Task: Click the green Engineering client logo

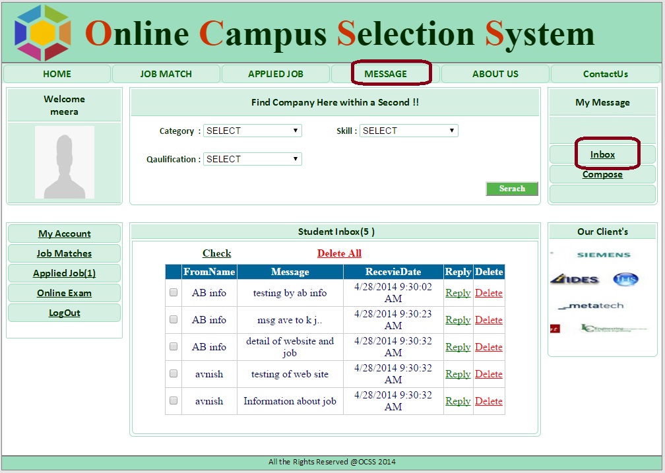Action: click(x=604, y=328)
